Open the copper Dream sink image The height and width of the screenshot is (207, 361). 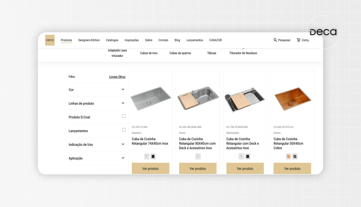tap(292, 99)
